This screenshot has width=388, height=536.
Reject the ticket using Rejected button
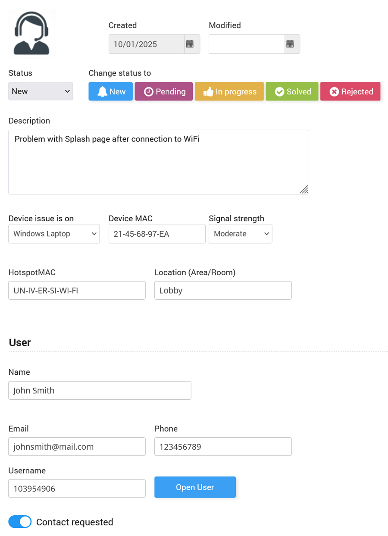pos(350,91)
